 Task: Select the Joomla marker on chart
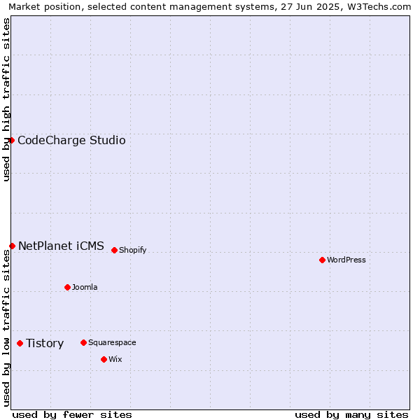coord(67,287)
